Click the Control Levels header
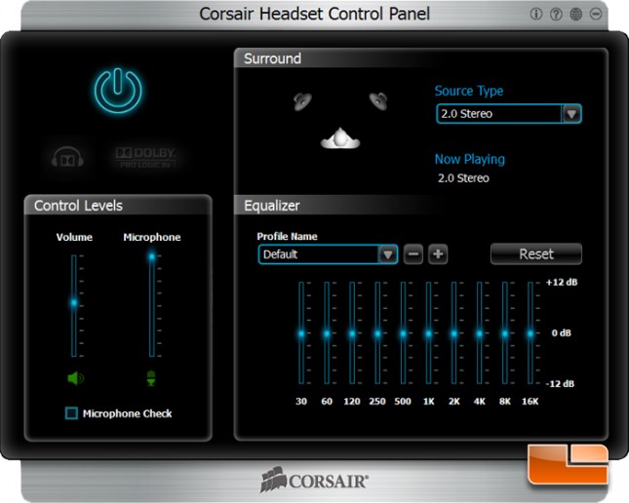 tap(78, 206)
